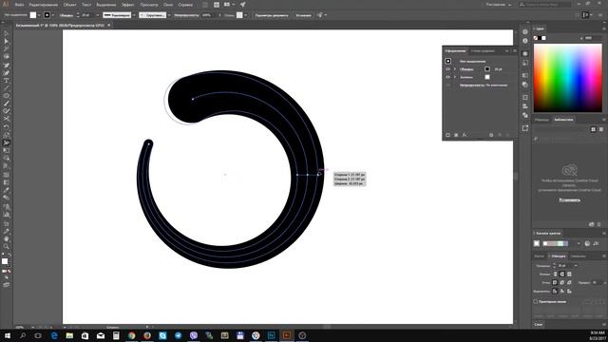The width and height of the screenshot is (608, 342).
Task: Hide the Заливка fill attribute in Appearance
Action: (447, 77)
